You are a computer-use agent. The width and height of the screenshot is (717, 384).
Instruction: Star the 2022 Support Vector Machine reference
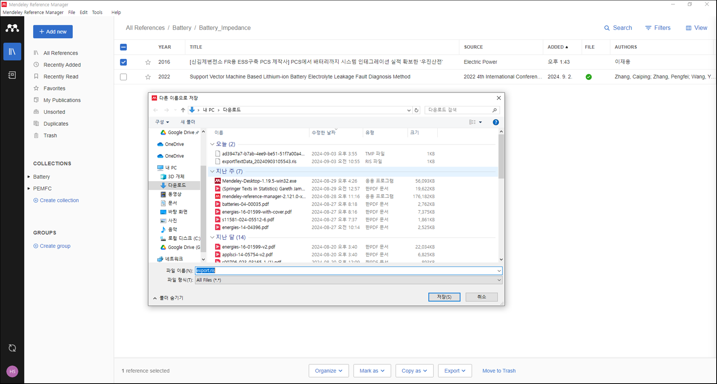click(148, 77)
